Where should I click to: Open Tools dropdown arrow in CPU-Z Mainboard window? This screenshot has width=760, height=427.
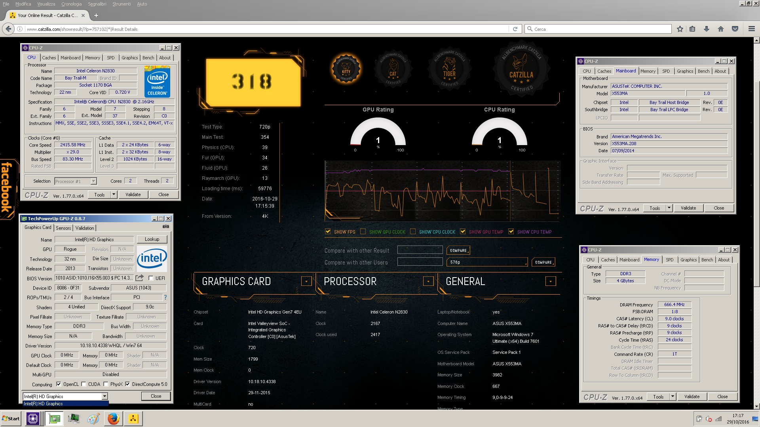pyautogui.click(x=669, y=208)
